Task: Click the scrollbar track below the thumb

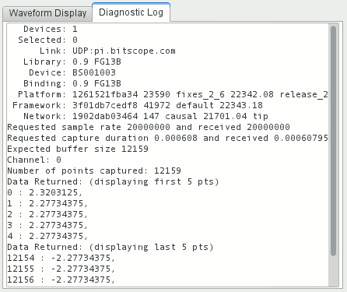Action: [x=334, y=272]
